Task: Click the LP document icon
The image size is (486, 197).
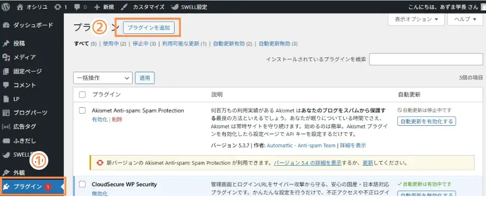Action: [x=6, y=99]
